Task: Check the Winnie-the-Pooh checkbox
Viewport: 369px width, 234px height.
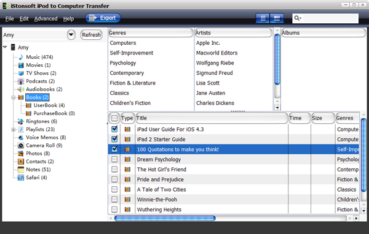Action: coord(114,199)
